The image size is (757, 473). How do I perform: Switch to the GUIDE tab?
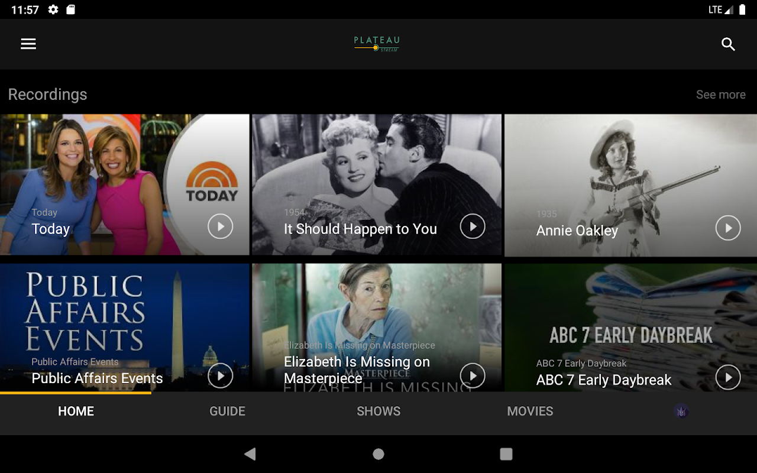(x=227, y=412)
